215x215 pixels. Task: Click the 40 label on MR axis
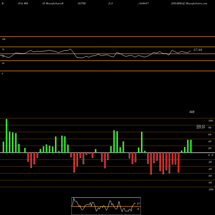[210, 141]
